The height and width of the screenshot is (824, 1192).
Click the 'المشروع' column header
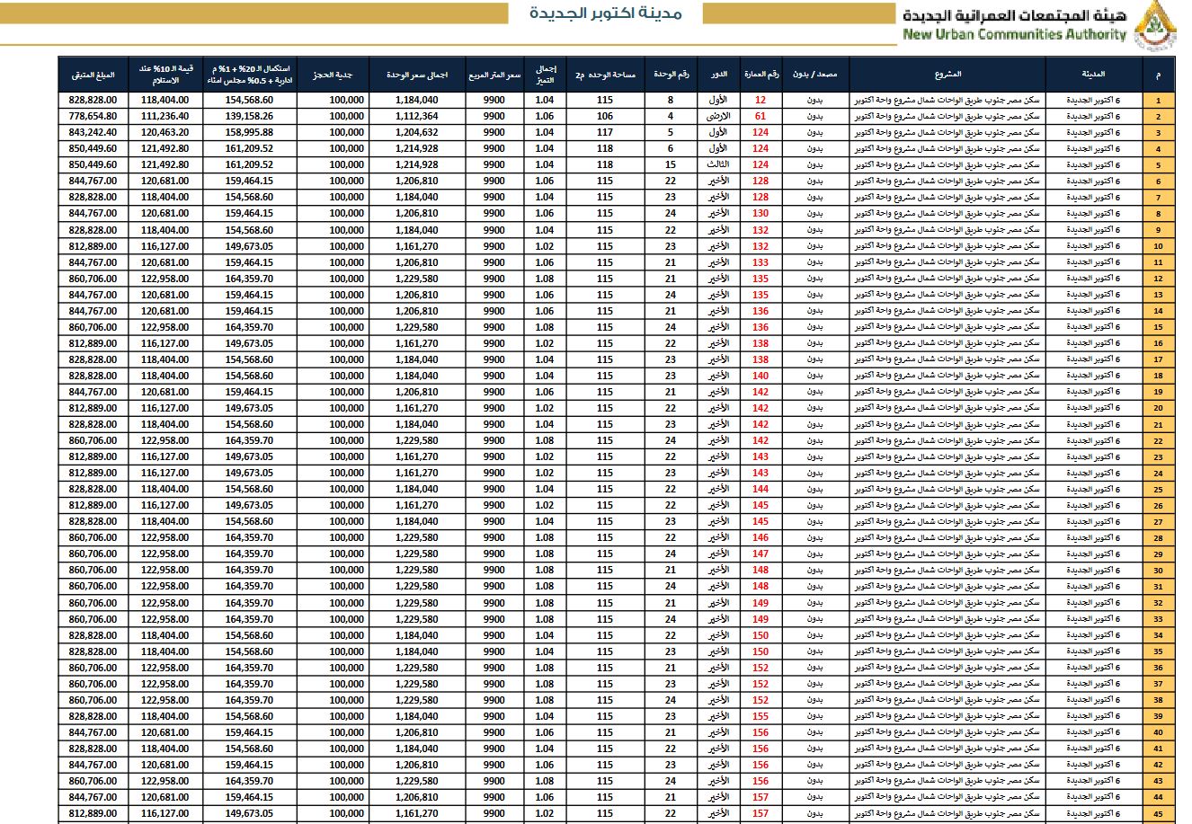pyautogui.click(x=947, y=75)
